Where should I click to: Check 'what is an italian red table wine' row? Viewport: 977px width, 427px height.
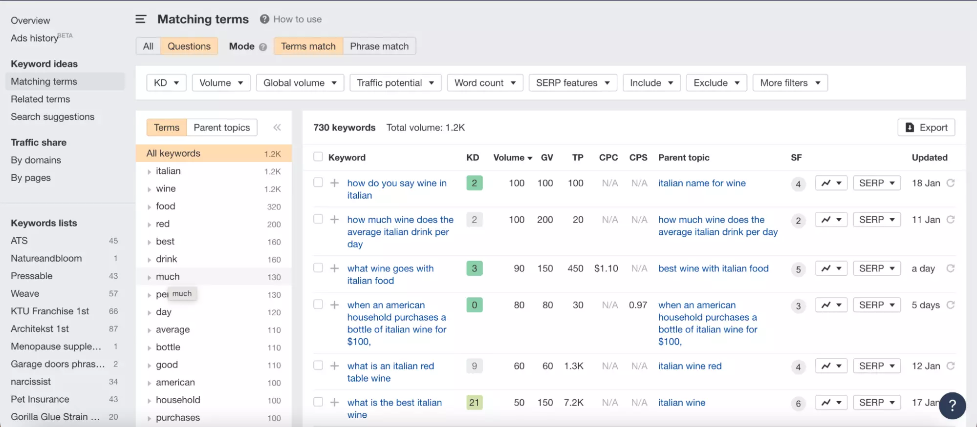tap(318, 365)
